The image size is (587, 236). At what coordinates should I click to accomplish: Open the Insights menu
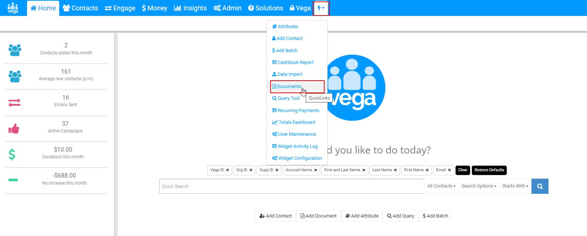tap(190, 8)
